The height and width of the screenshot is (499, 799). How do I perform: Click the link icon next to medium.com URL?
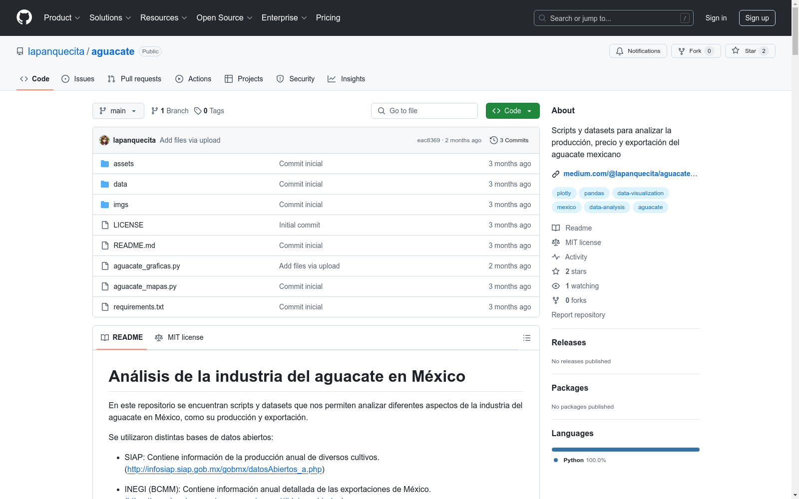click(x=555, y=174)
